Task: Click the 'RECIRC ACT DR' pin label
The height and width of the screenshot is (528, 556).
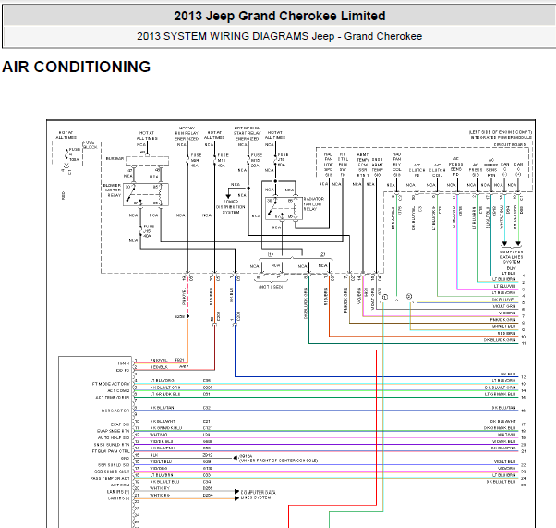Action: [x=115, y=411]
